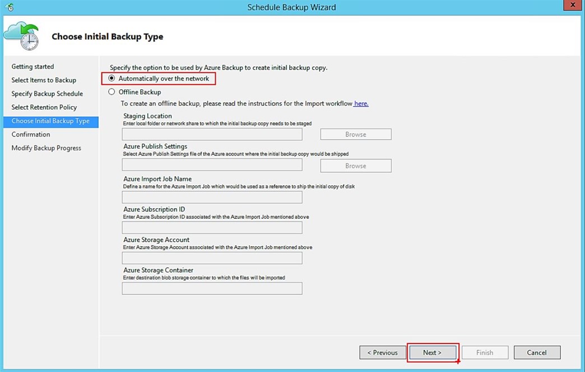Cancel the Schedule Backup Wizard
585x372 pixels.
click(537, 352)
